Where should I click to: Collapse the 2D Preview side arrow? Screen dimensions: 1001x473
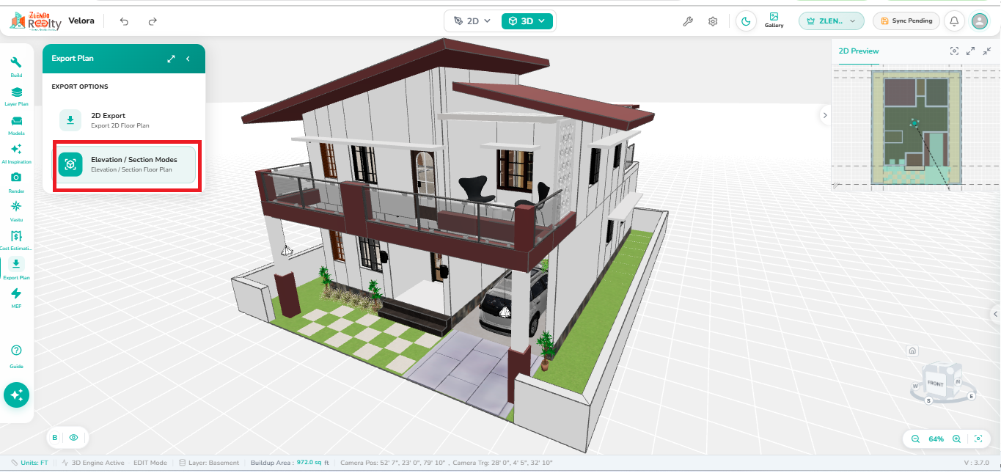click(x=825, y=115)
